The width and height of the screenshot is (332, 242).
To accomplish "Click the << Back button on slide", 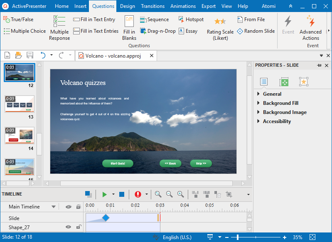I will tap(170, 163).
